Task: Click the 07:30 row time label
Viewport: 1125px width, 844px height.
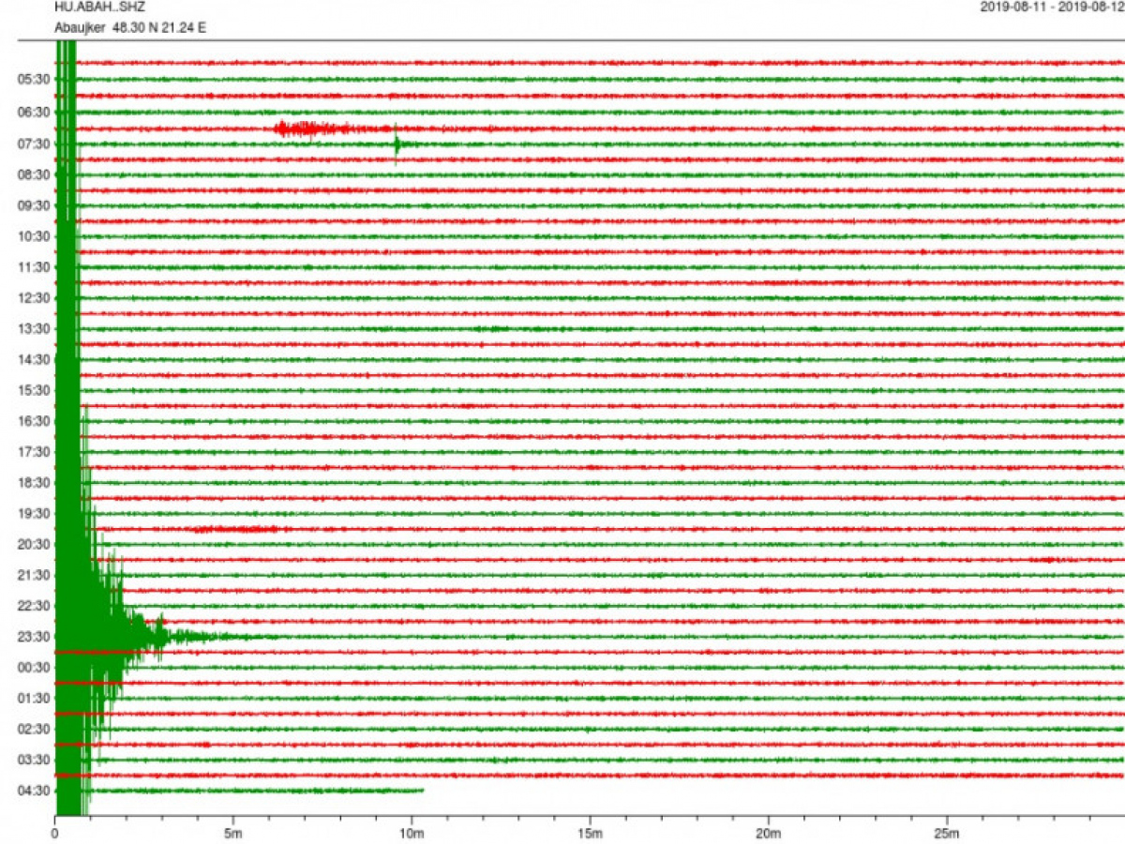Action: [x=34, y=143]
